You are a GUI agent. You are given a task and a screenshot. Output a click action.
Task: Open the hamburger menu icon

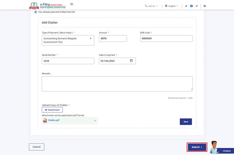72,4
